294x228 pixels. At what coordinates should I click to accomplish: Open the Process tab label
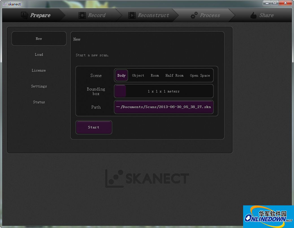point(210,15)
